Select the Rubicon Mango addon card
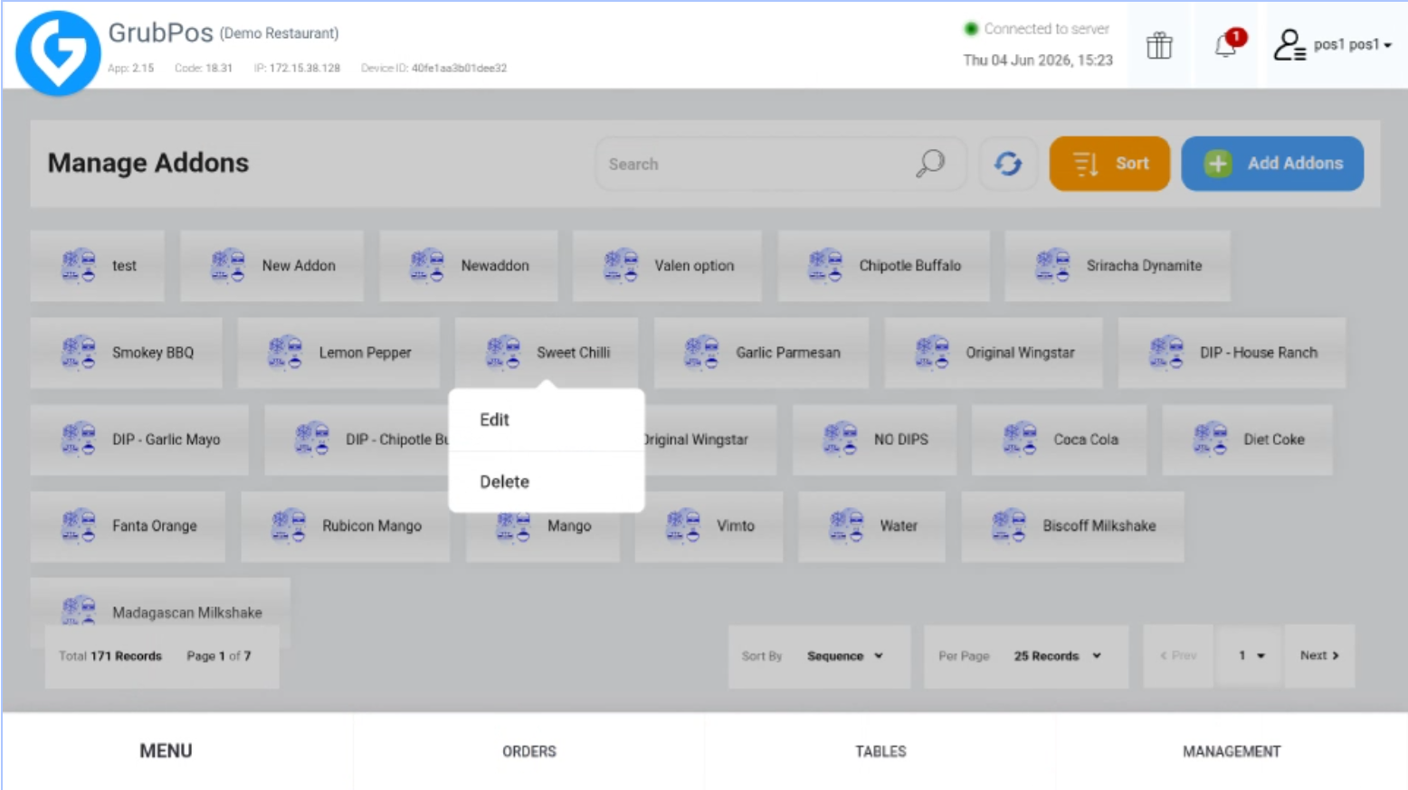The image size is (1408, 790). [x=345, y=526]
